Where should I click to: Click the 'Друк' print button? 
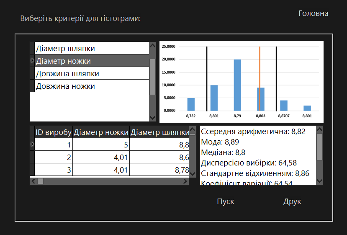pyautogui.click(x=292, y=201)
